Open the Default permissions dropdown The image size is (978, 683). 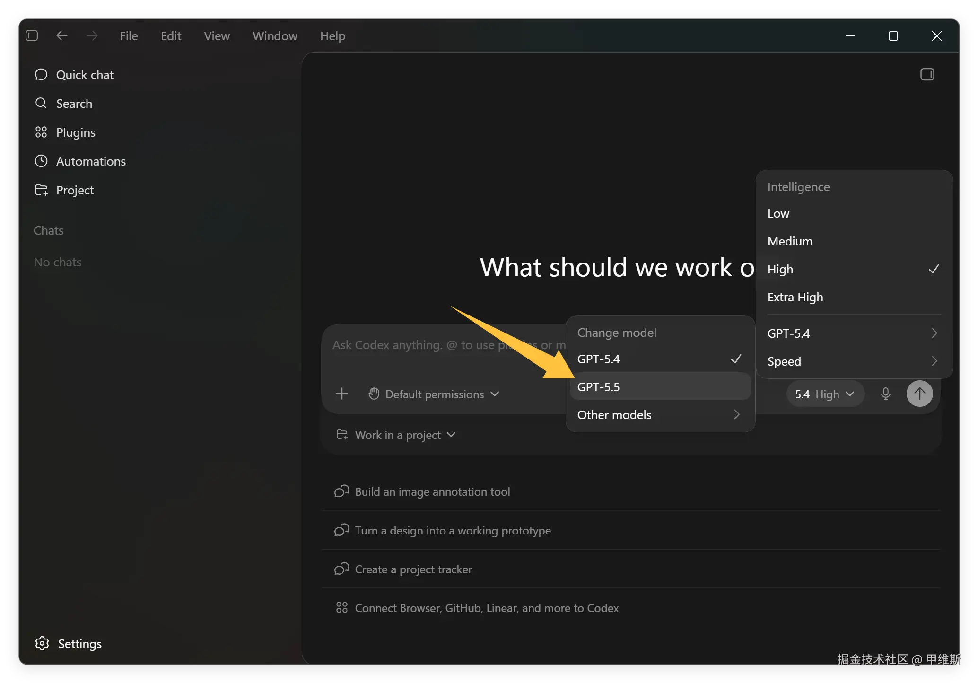coord(434,394)
